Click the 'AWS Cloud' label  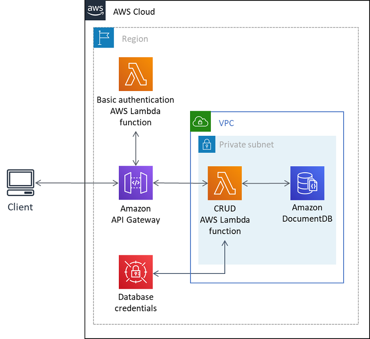(x=134, y=12)
